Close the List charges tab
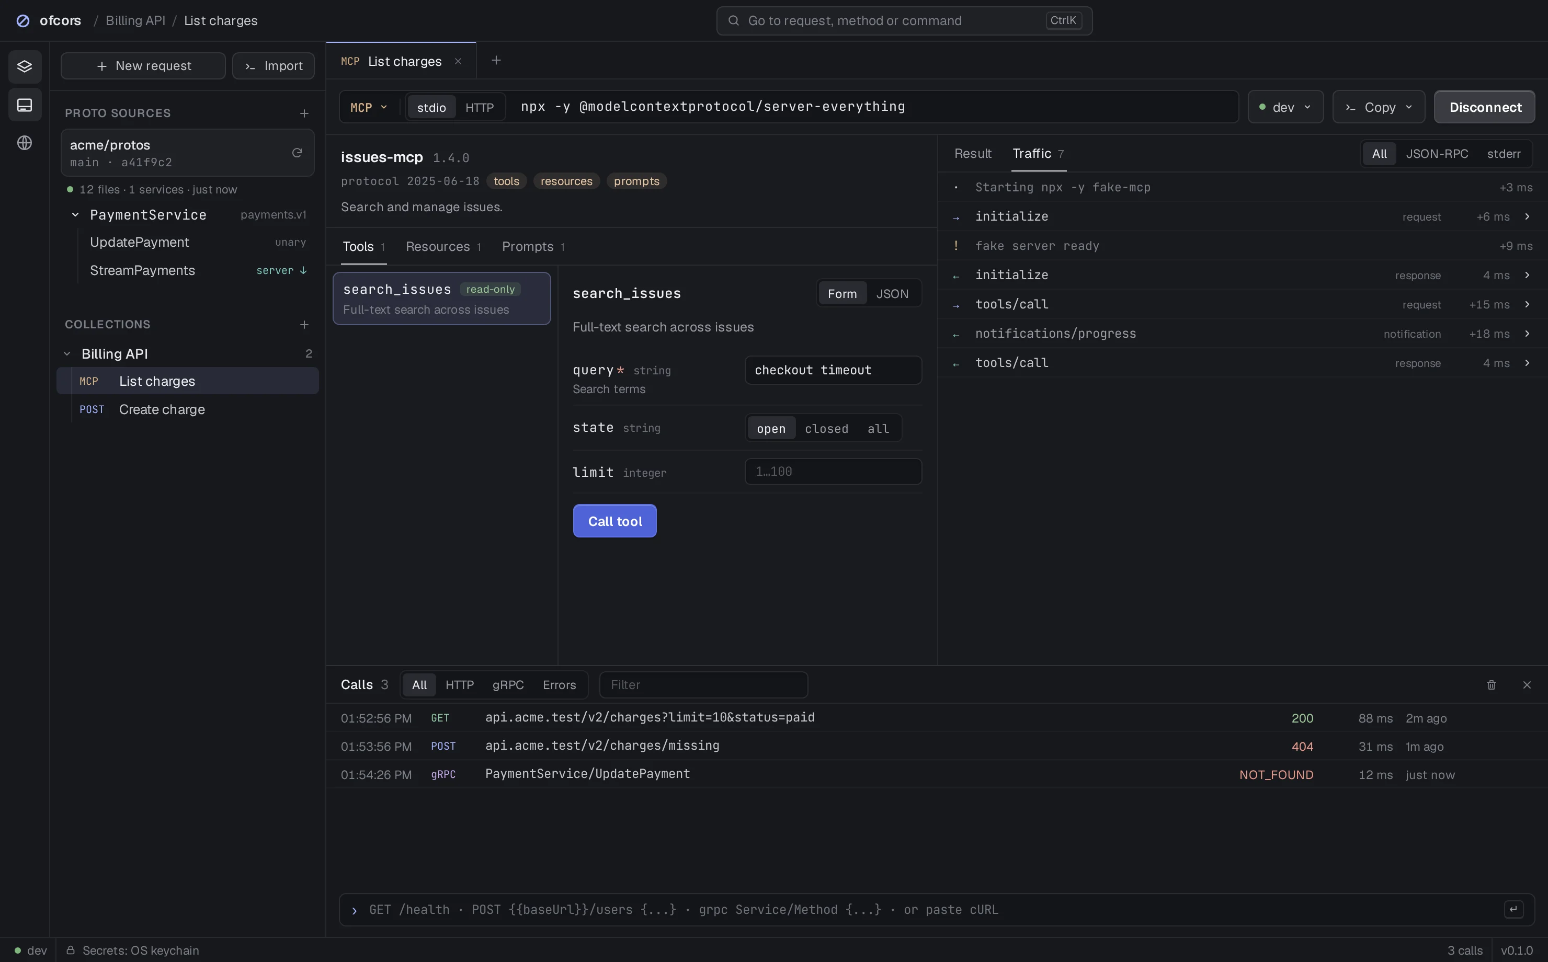Image resolution: width=1548 pixels, height=962 pixels. (458, 61)
